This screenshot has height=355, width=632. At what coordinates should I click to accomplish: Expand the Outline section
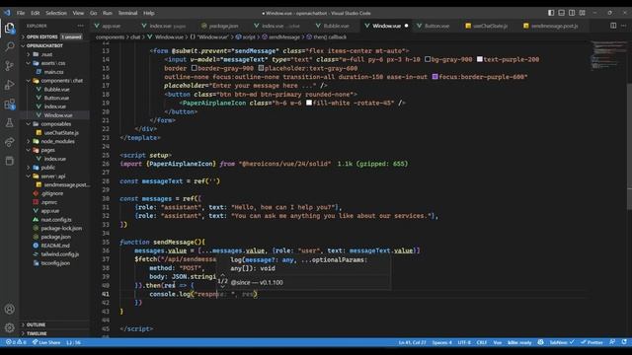click(54, 324)
